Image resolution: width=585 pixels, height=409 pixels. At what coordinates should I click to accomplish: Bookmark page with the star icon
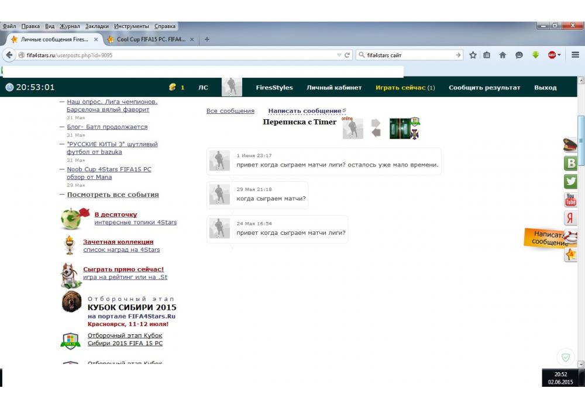click(473, 55)
